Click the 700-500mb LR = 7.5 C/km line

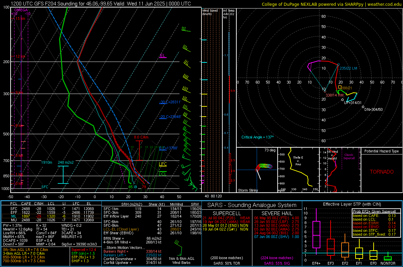coord(24,261)
